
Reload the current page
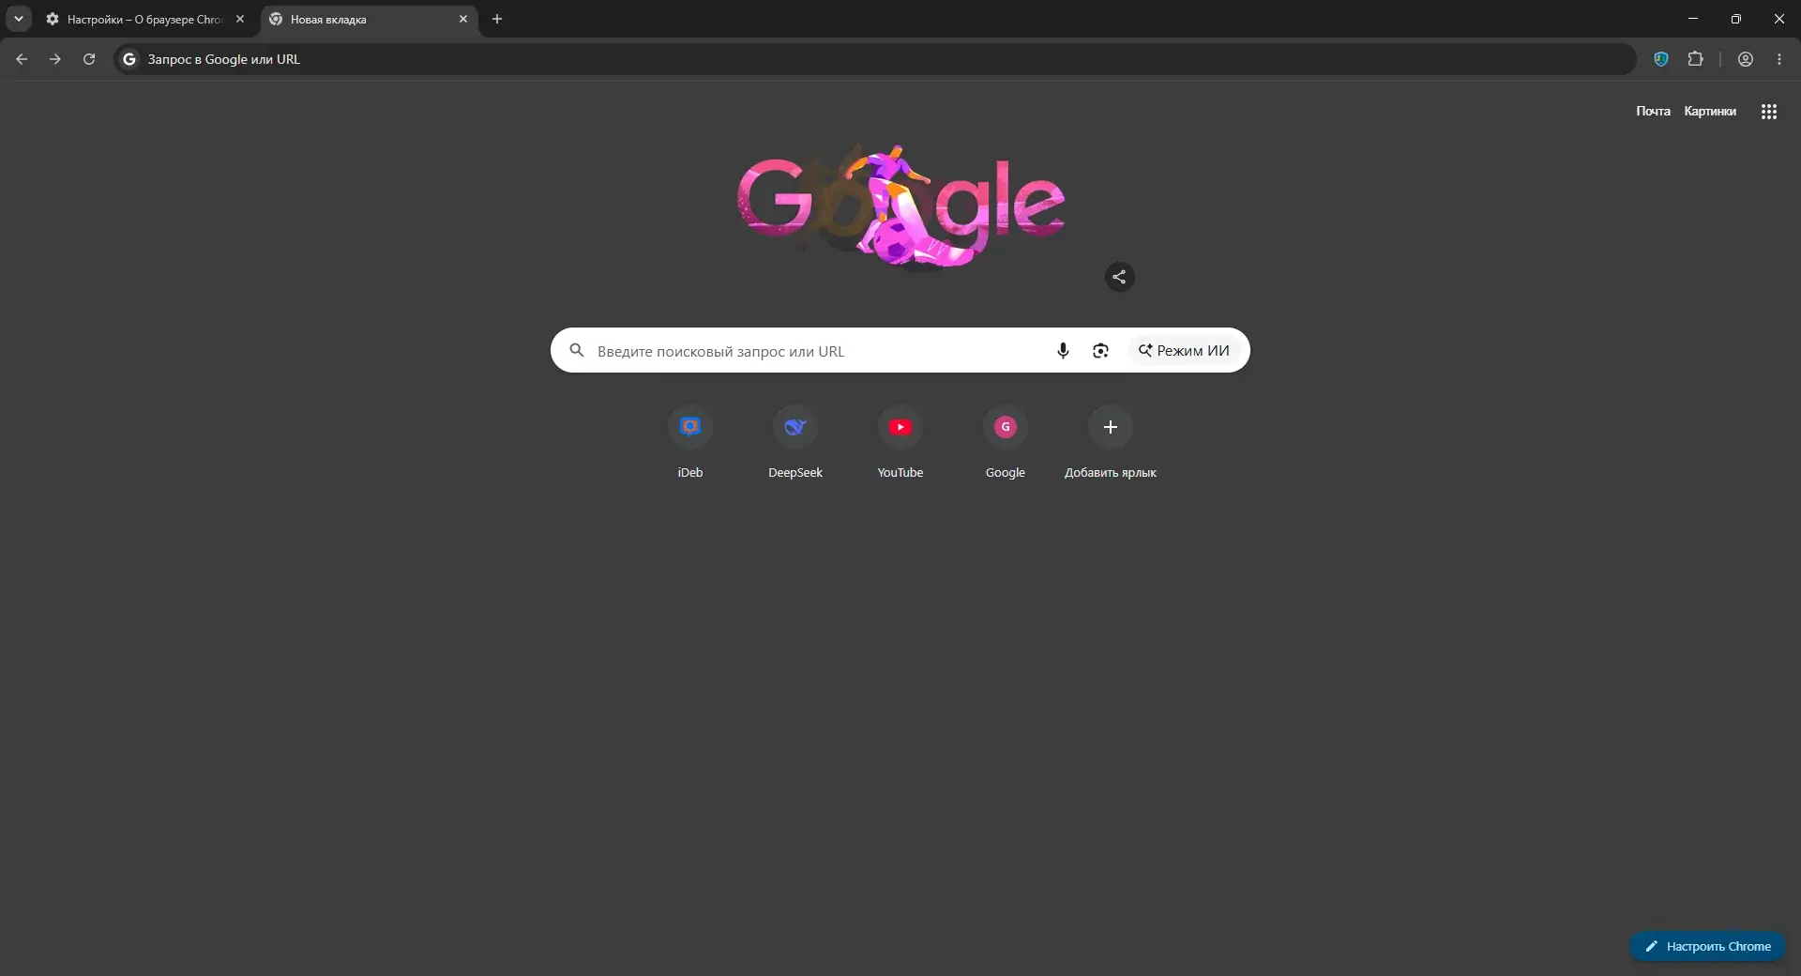[89, 59]
